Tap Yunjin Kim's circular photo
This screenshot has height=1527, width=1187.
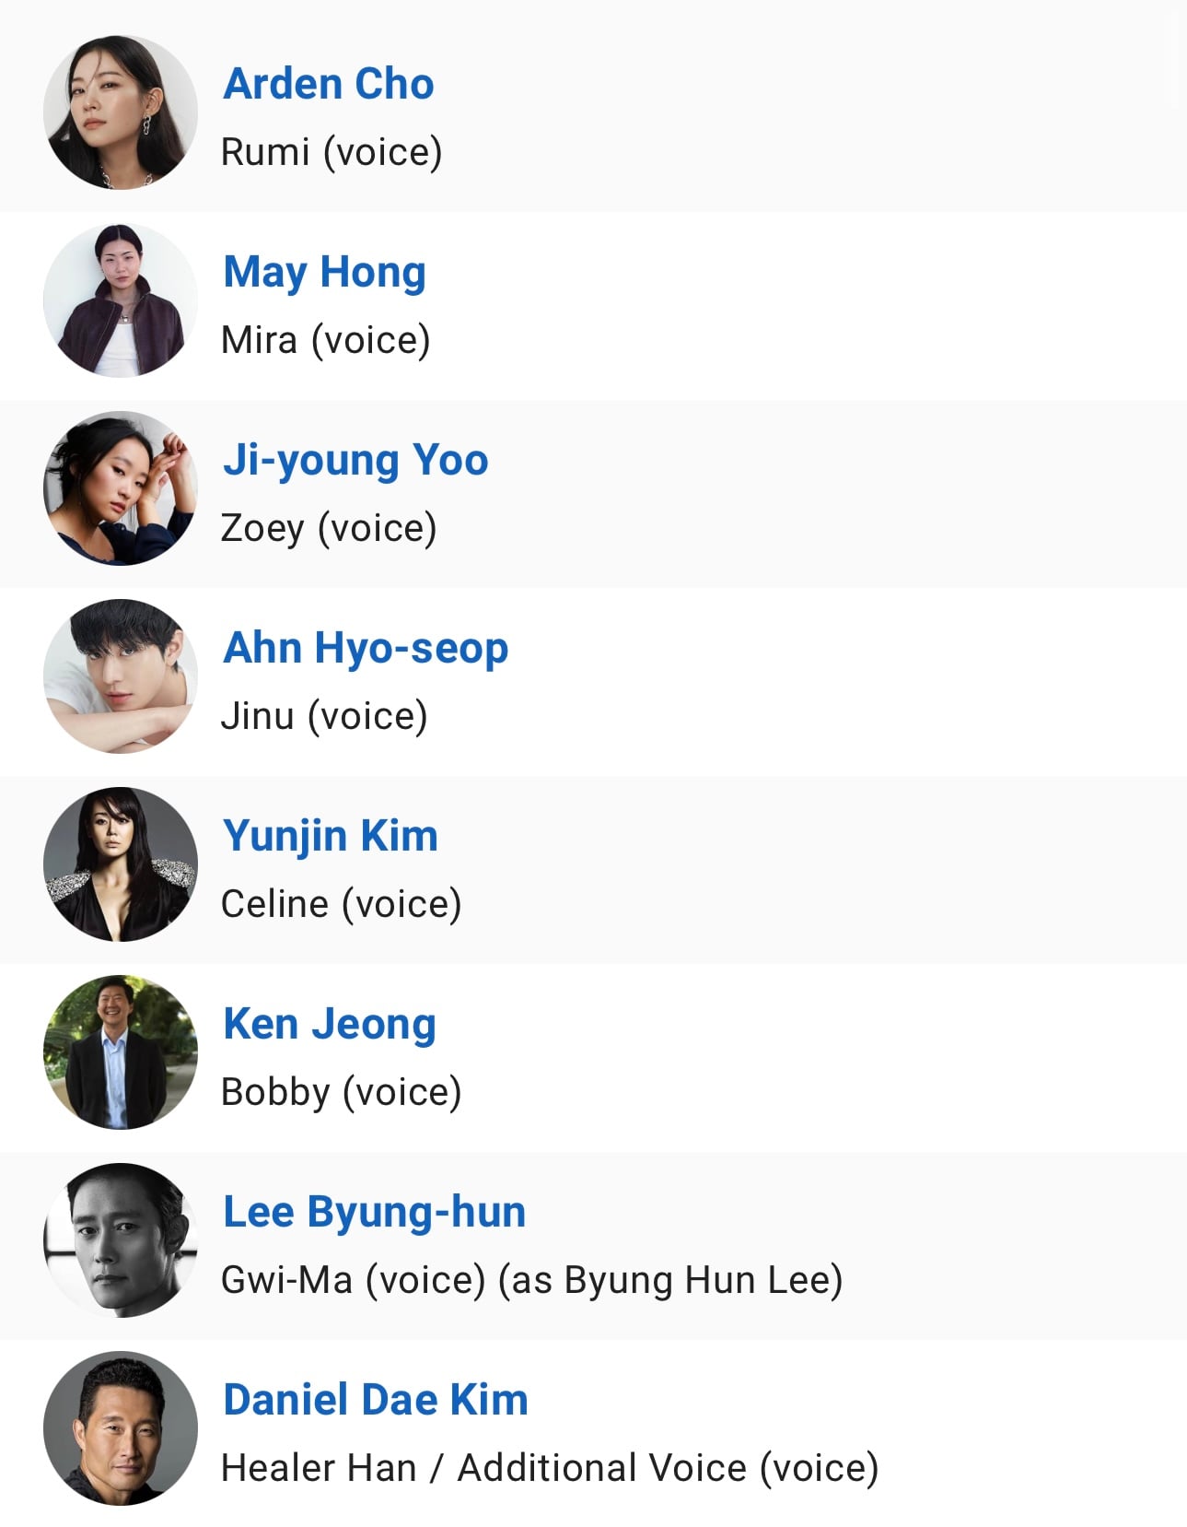pyautogui.click(x=120, y=864)
